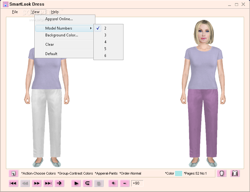
Task: Choose Apparel Online... menu item
Action: 64,19
